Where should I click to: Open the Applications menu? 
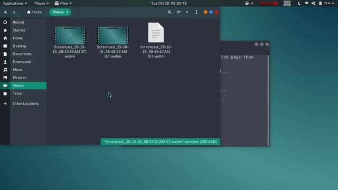click(x=15, y=3)
